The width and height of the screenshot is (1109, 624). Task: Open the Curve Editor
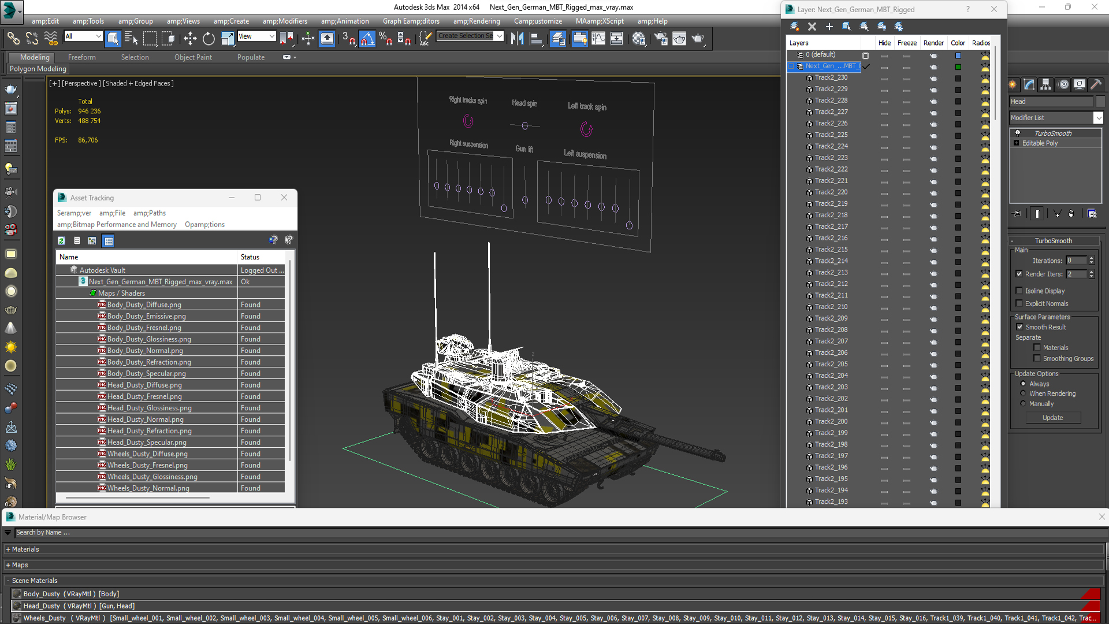click(598, 39)
